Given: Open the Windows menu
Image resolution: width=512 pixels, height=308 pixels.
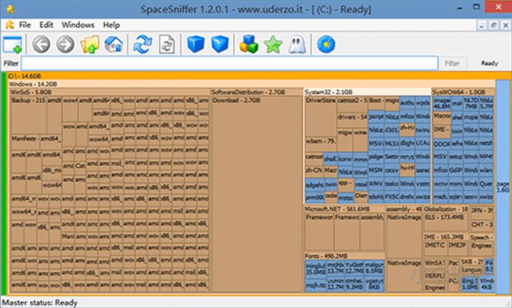Looking at the screenshot, I should 78,25.
